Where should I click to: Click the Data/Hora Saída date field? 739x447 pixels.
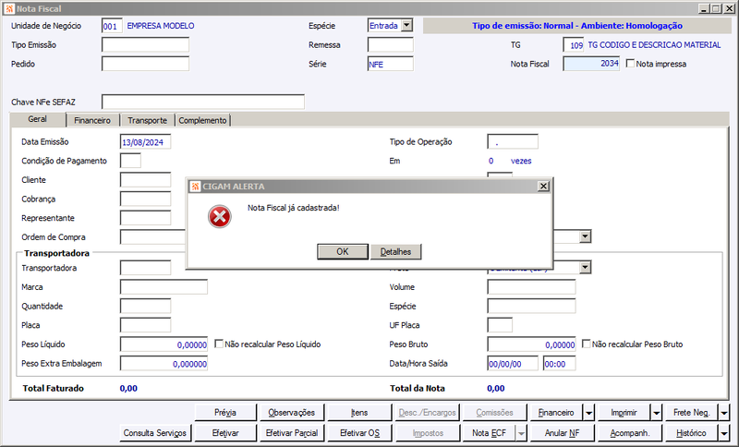(x=513, y=364)
